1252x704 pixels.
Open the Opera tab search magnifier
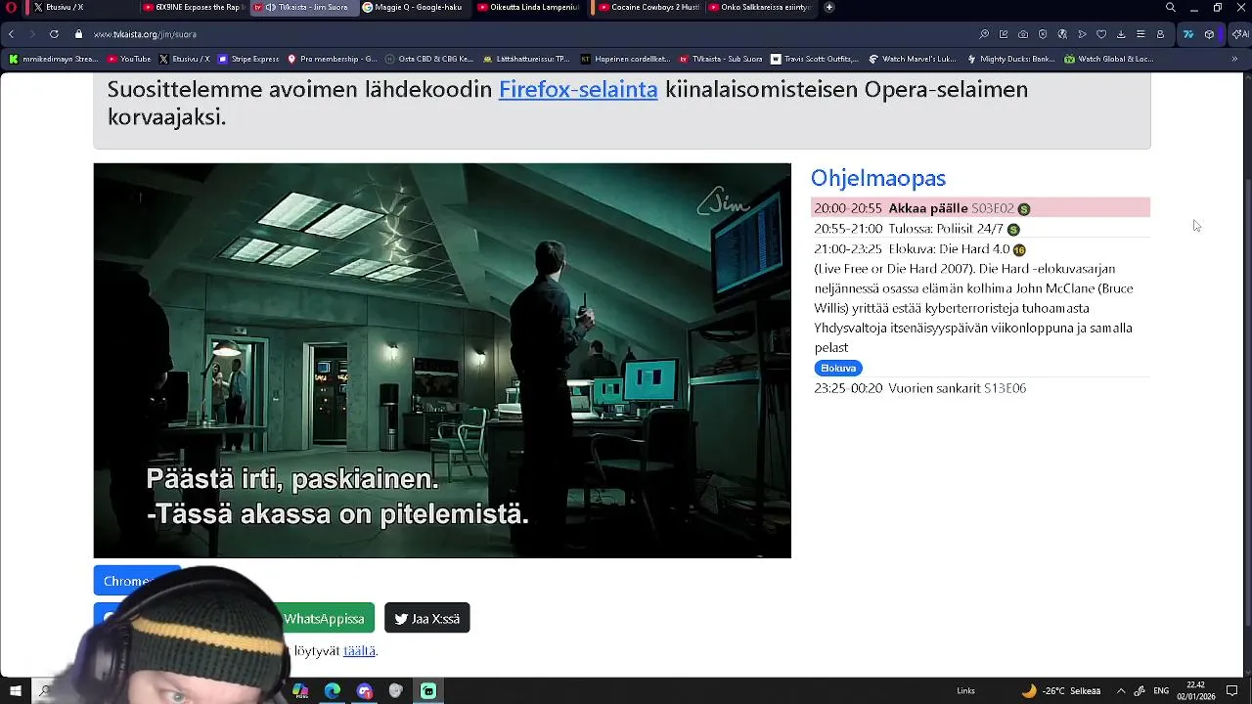(x=1170, y=7)
